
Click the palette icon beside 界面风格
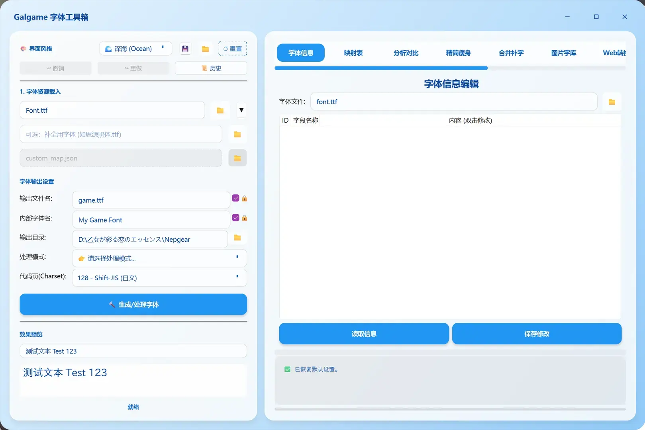[23, 49]
